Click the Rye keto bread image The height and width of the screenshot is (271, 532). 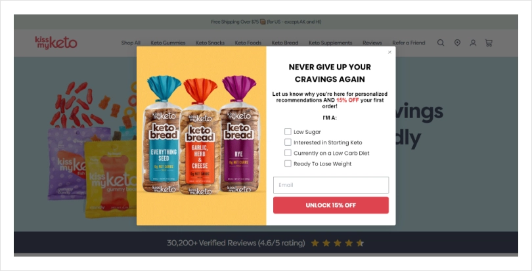click(x=239, y=134)
